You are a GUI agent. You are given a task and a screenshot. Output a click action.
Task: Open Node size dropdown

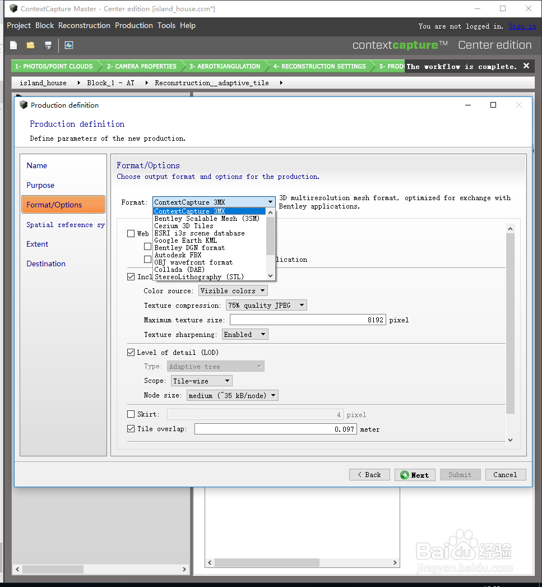(x=232, y=396)
